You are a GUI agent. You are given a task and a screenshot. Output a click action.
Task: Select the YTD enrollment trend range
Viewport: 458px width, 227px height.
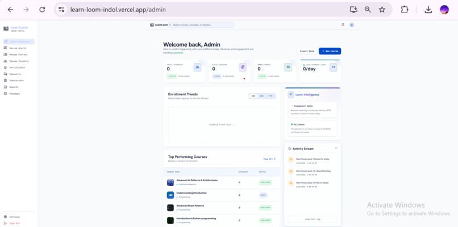point(270,96)
